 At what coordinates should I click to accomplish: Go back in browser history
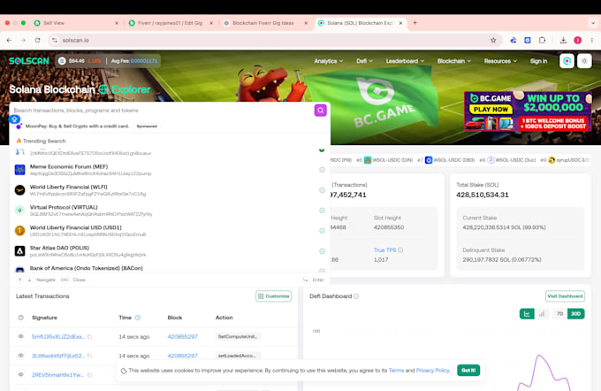[x=9, y=41]
